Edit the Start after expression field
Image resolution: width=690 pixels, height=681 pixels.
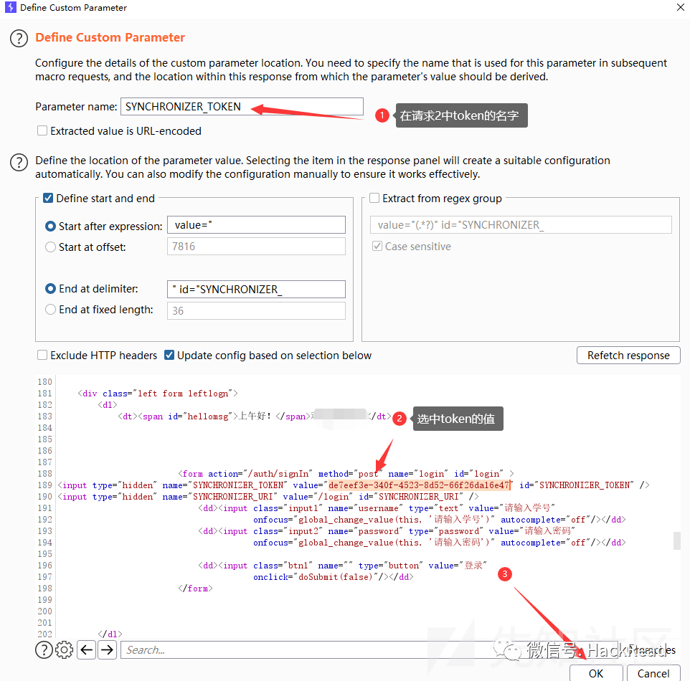click(256, 225)
